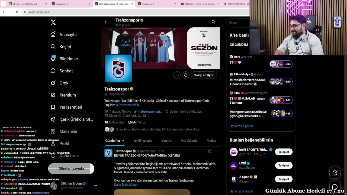Open 1,9 Mn Takipçi followers list

(137, 122)
